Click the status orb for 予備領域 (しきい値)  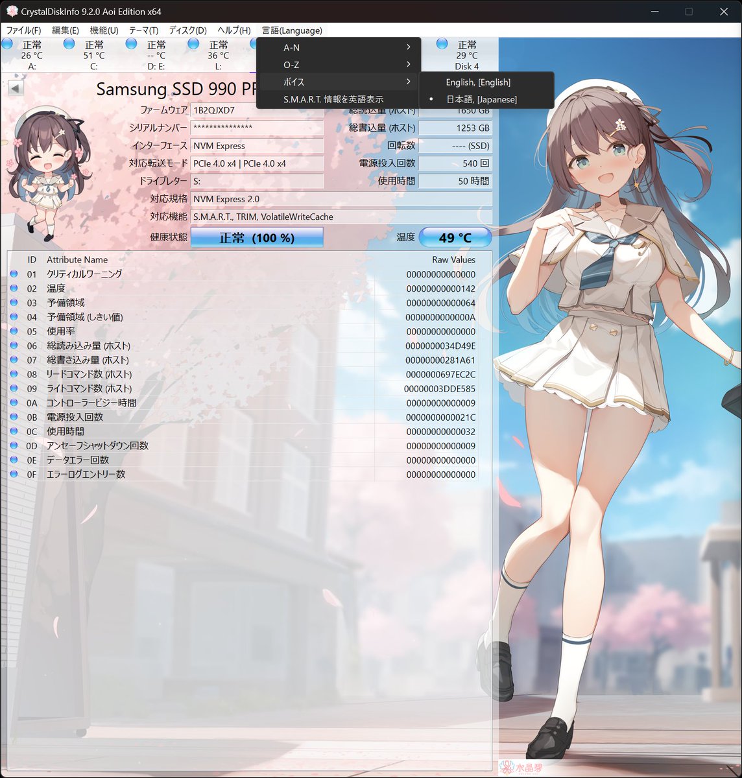14,317
